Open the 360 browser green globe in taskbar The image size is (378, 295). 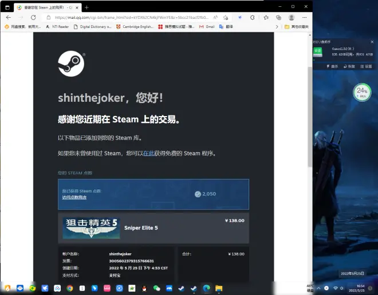coord(32,288)
